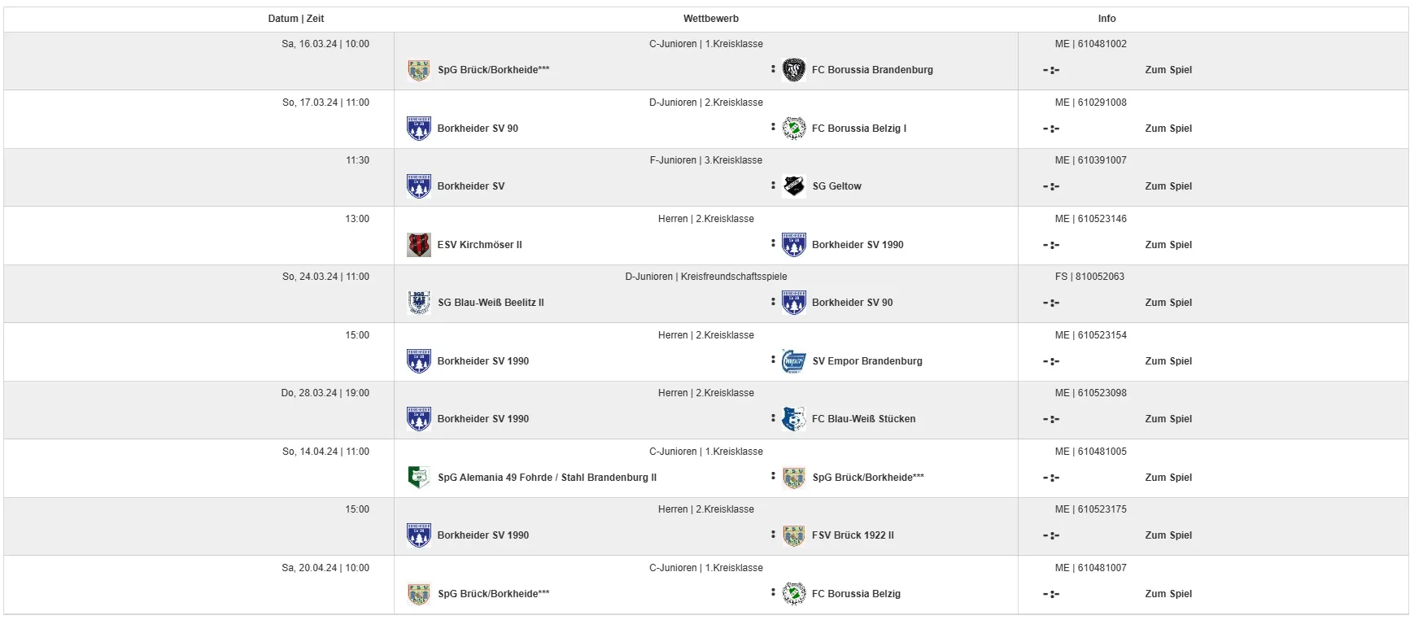Click SG Blau-Weiß Beelitz II crest
Viewport: 1414px width, 620px height.
pyautogui.click(x=419, y=303)
